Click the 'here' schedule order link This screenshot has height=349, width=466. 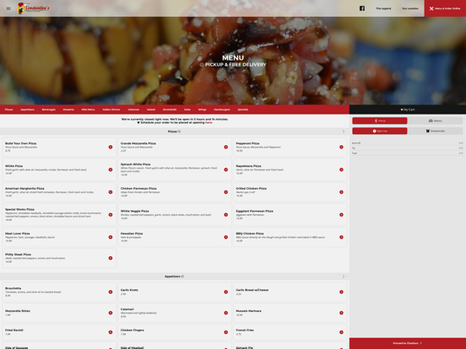click(x=209, y=122)
